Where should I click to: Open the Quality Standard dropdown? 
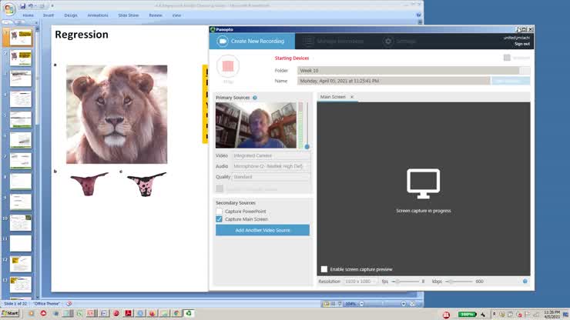point(271,177)
